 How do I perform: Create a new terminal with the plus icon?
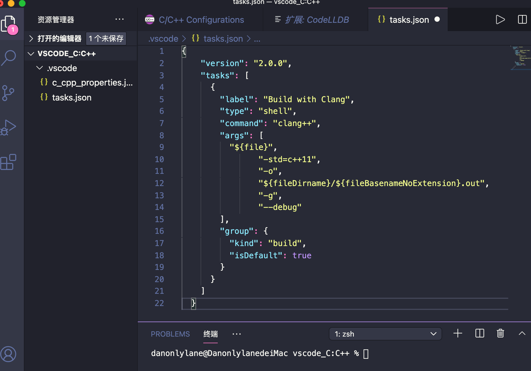coord(458,334)
